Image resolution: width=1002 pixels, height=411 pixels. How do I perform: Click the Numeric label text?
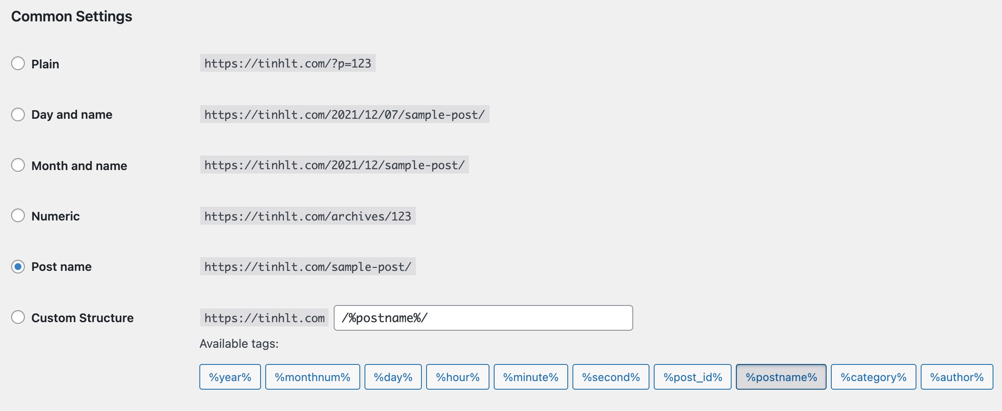56,216
